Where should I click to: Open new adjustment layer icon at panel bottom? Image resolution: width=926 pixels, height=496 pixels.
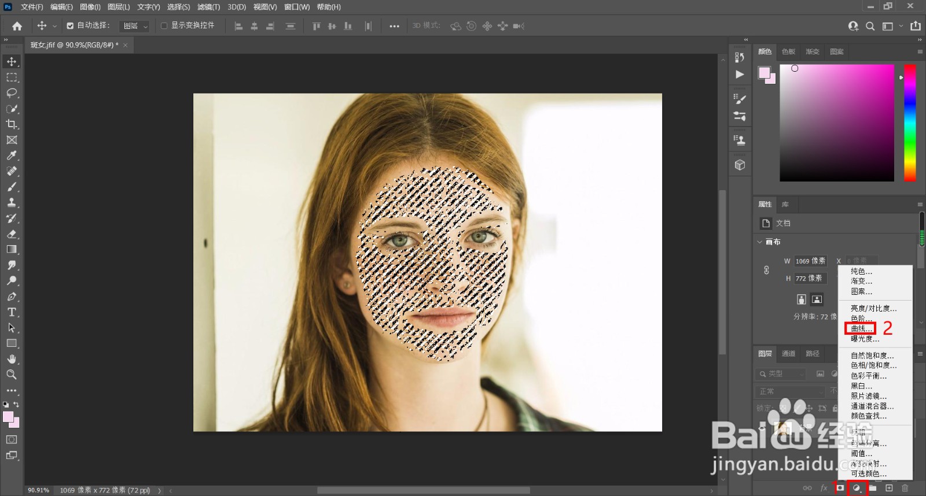(x=857, y=488)
